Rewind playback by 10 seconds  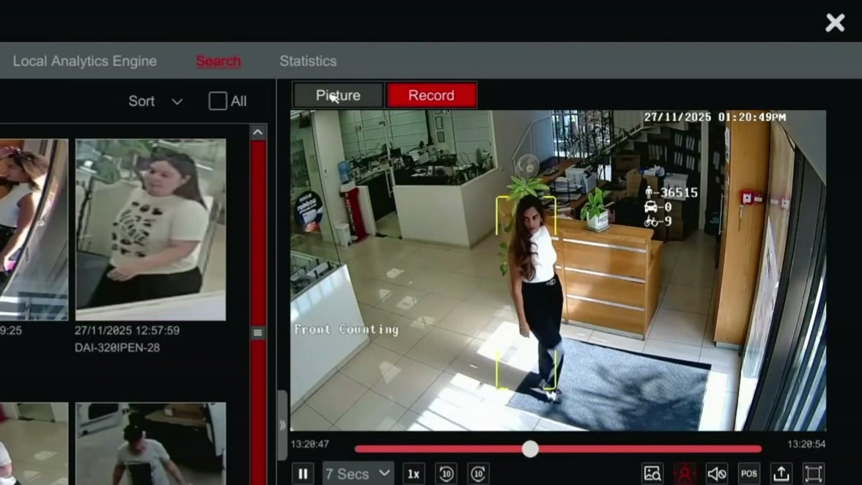click(x=446, y=473)
